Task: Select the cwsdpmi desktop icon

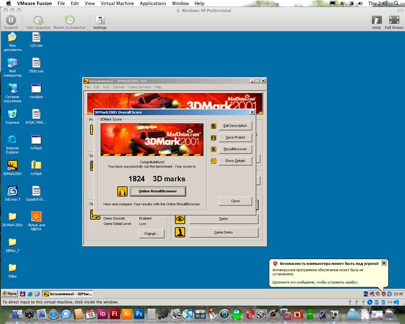Action: point(36,91)
